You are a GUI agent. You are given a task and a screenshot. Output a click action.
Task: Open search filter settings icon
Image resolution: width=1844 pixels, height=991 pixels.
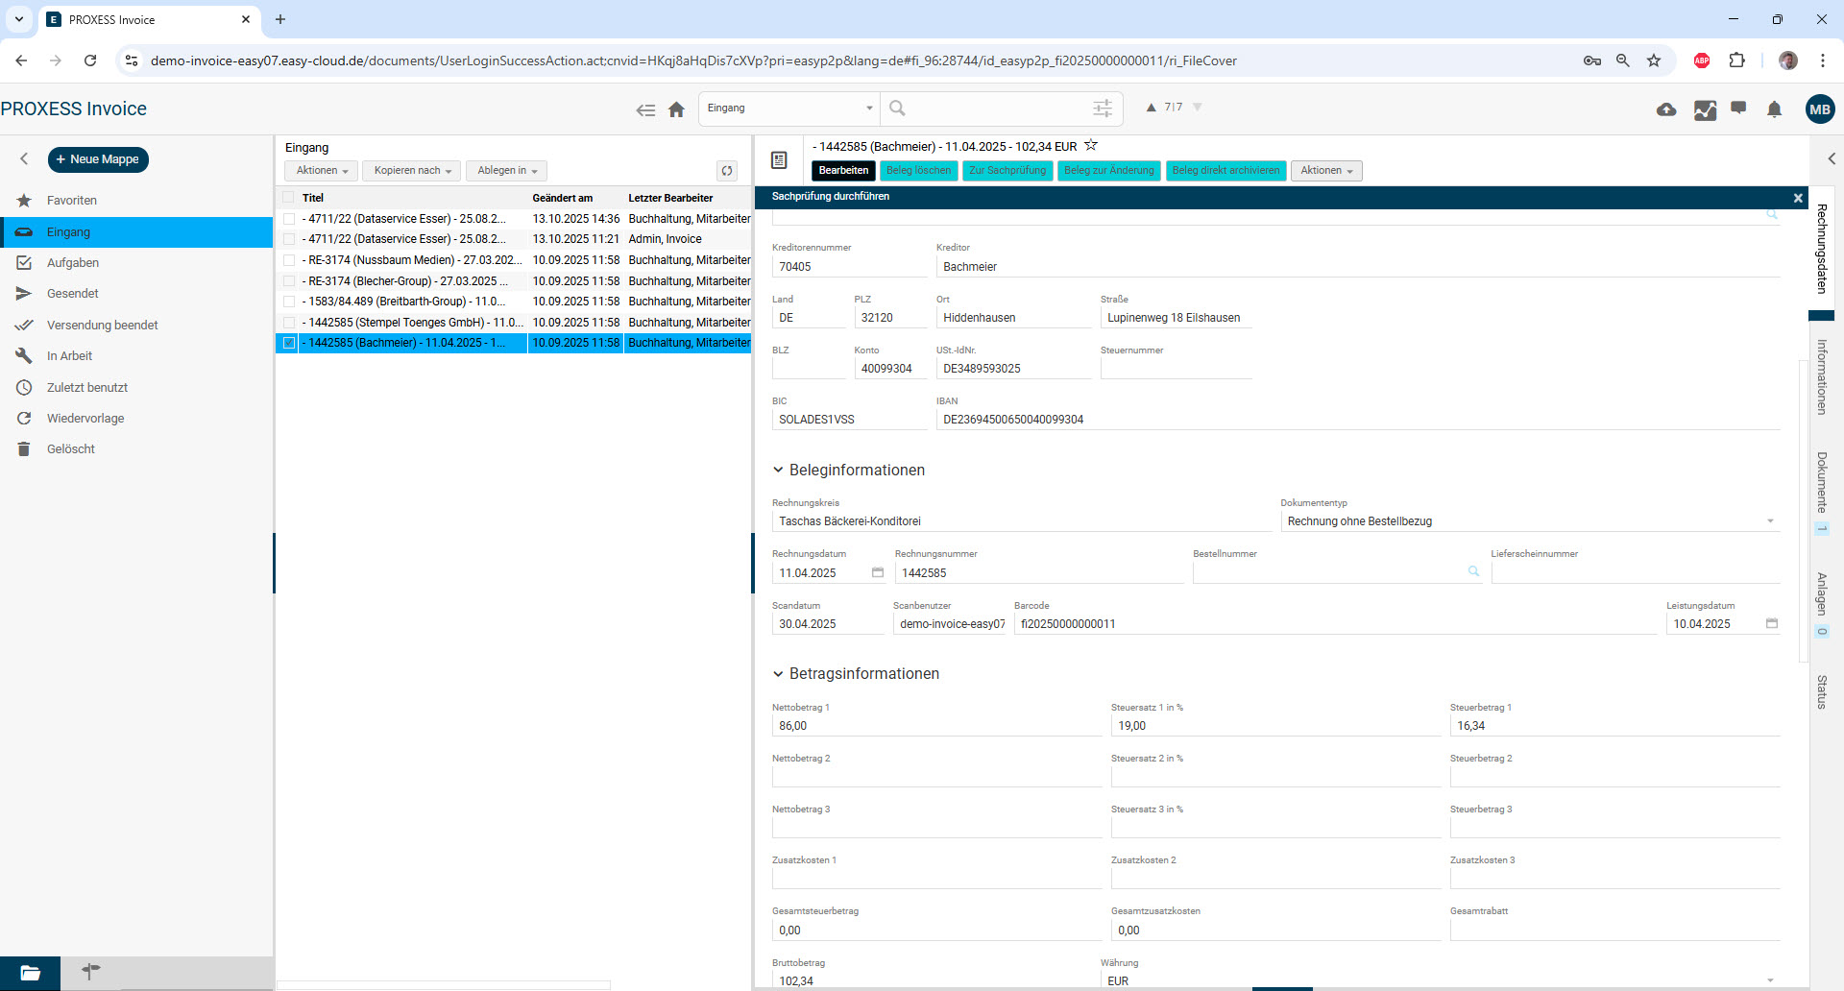[x=1103, y=109]
